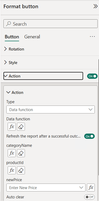Viewport: 99px width, 201px height.
Task: Open fx editor for Data function
Action: point(12,127)
